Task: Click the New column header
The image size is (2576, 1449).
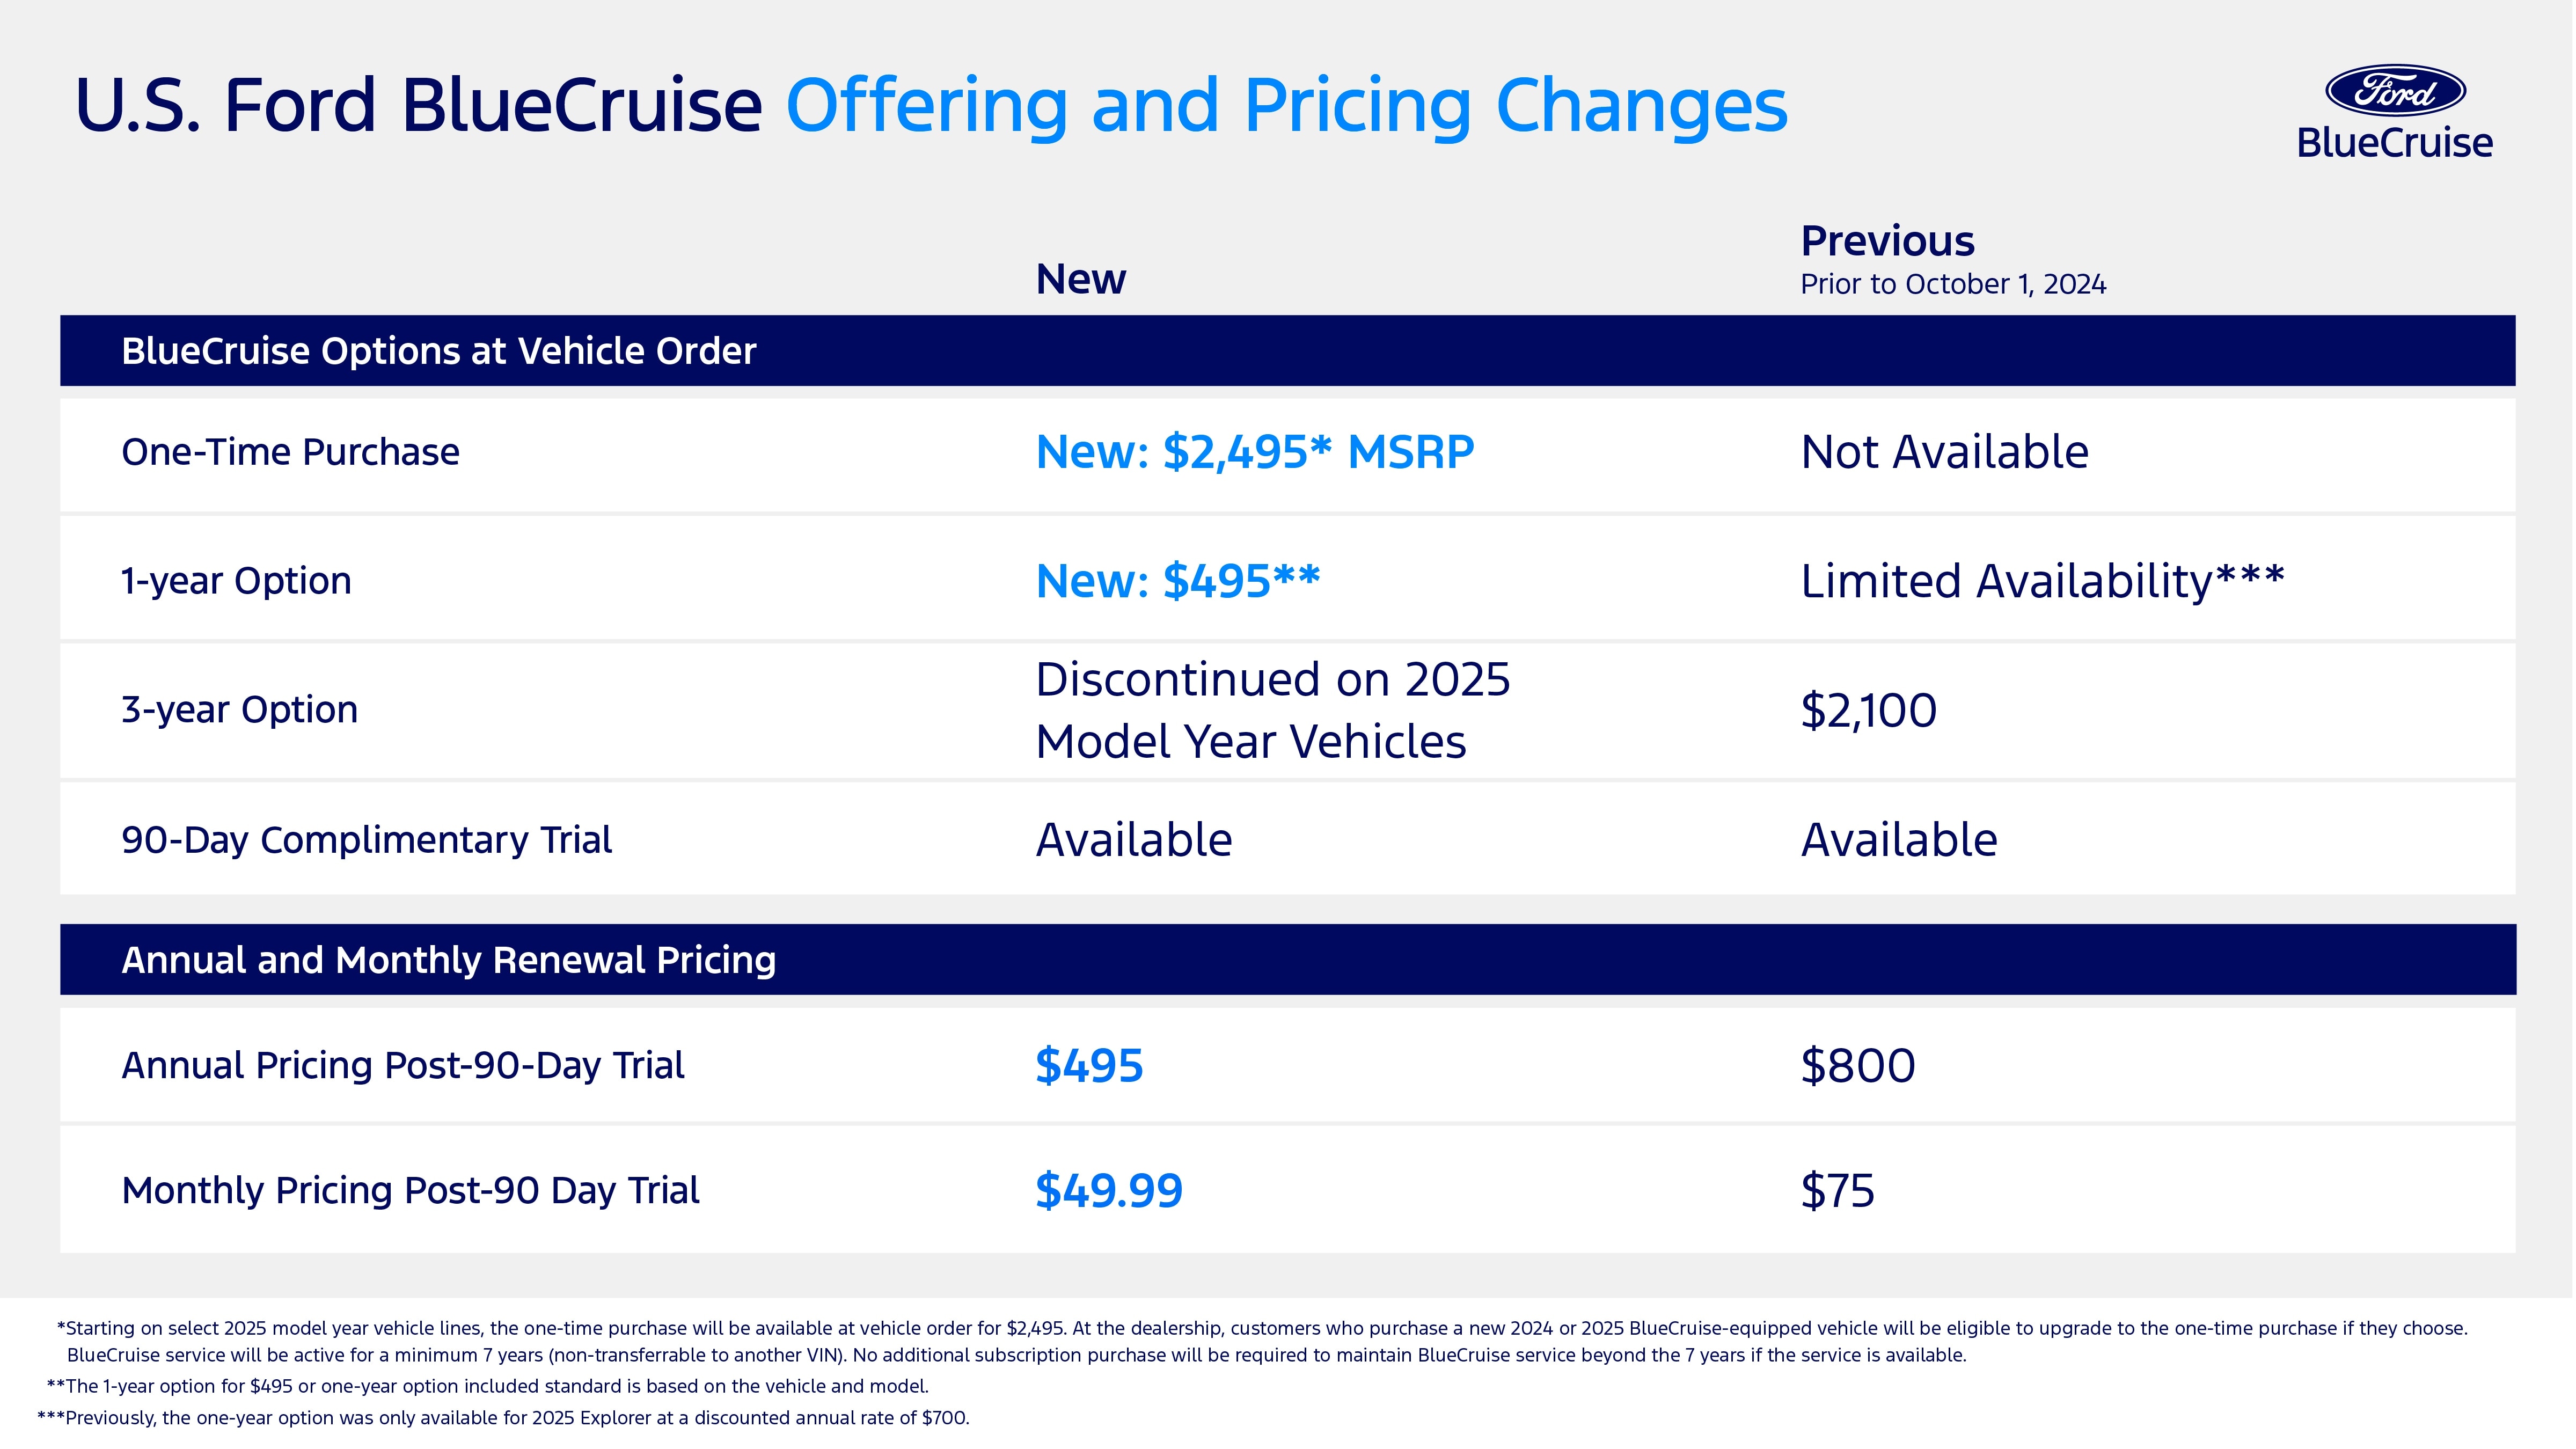Action: click(1081, 279)
